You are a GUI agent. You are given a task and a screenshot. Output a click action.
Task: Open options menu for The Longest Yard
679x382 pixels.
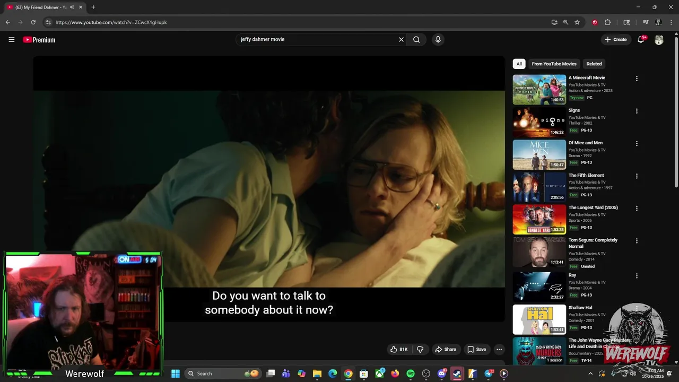pos(637,209)
